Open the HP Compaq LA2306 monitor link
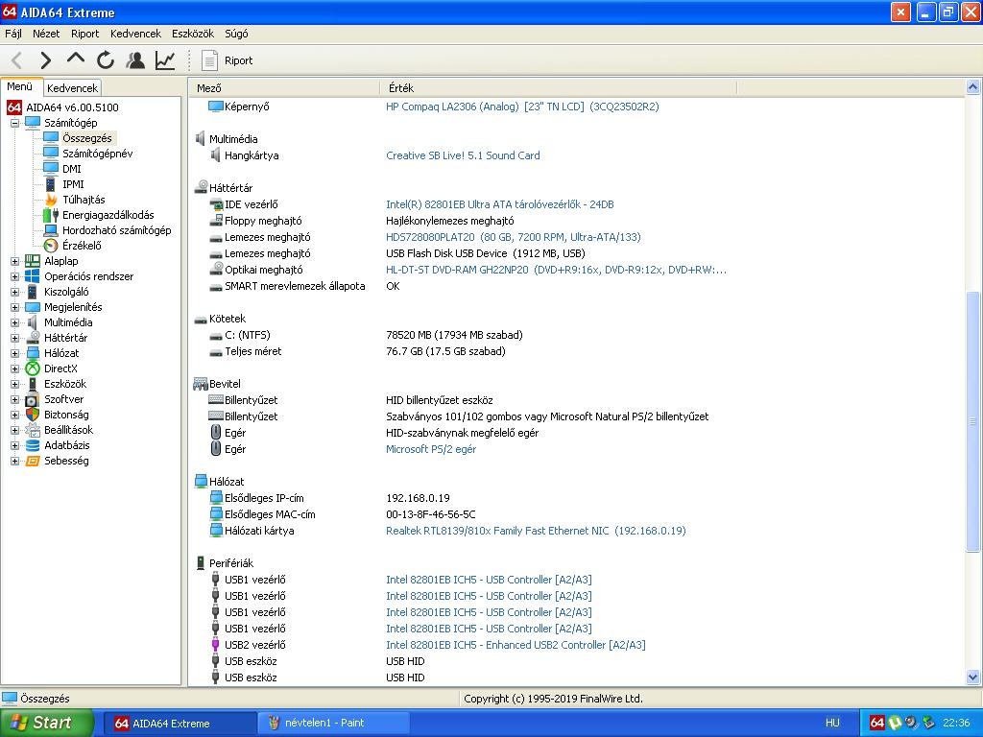This screenshot has width=983, height=737. point(522,107)
